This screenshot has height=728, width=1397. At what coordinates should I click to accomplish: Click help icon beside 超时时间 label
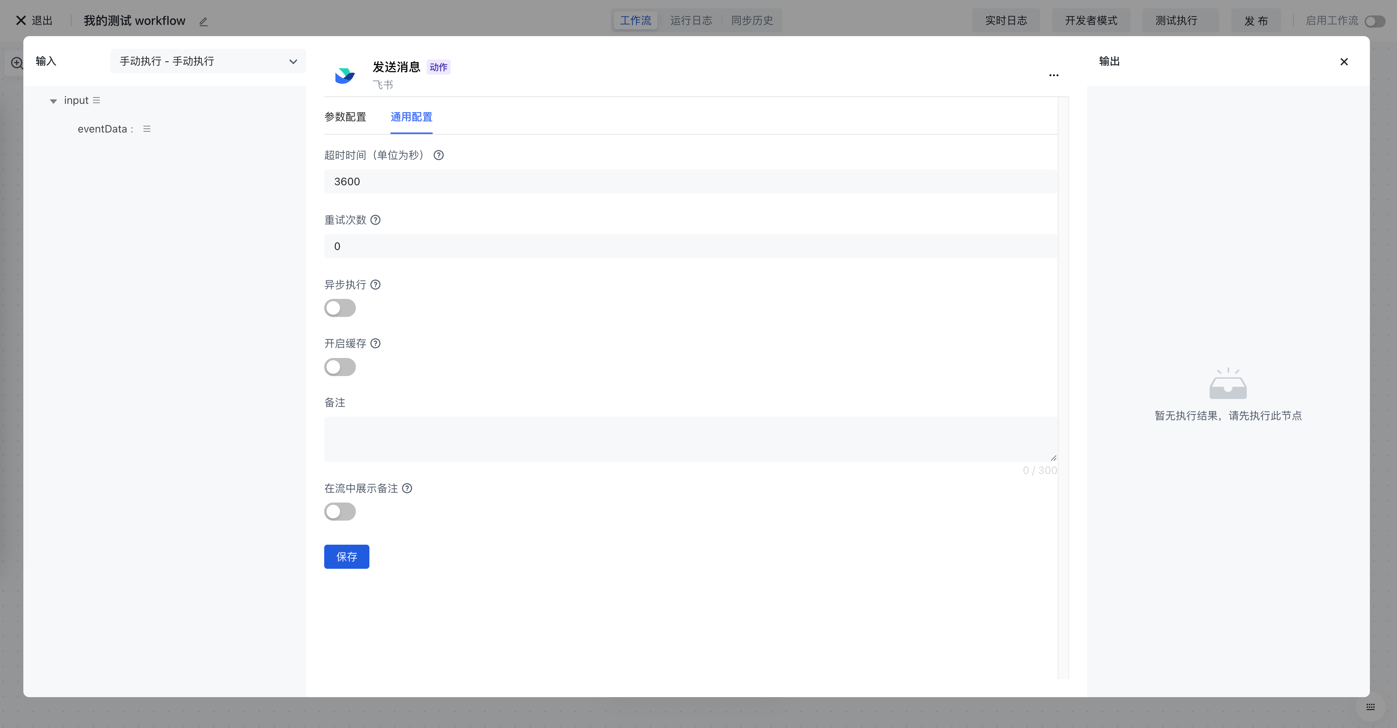click(438, 155)
